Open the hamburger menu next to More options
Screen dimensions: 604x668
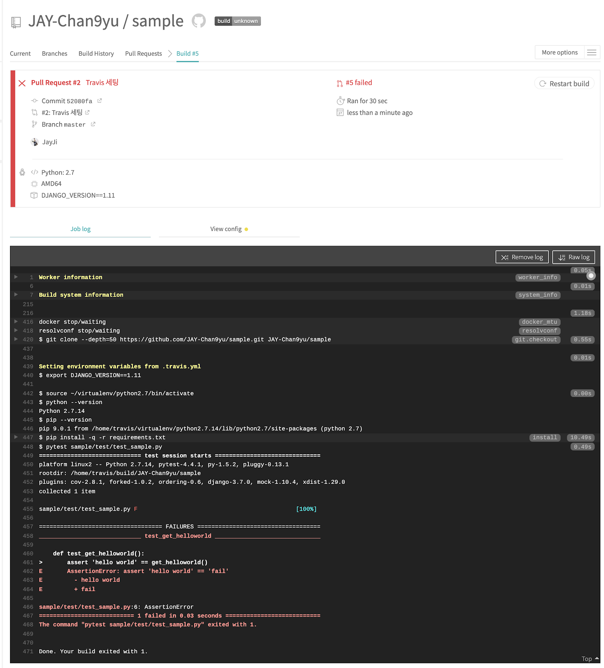(x=591, y=53)
